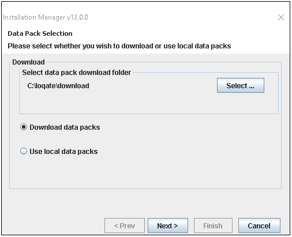Click the Installation Manager v12.0.0 title
292x237 pixels.
coord(46,17)
